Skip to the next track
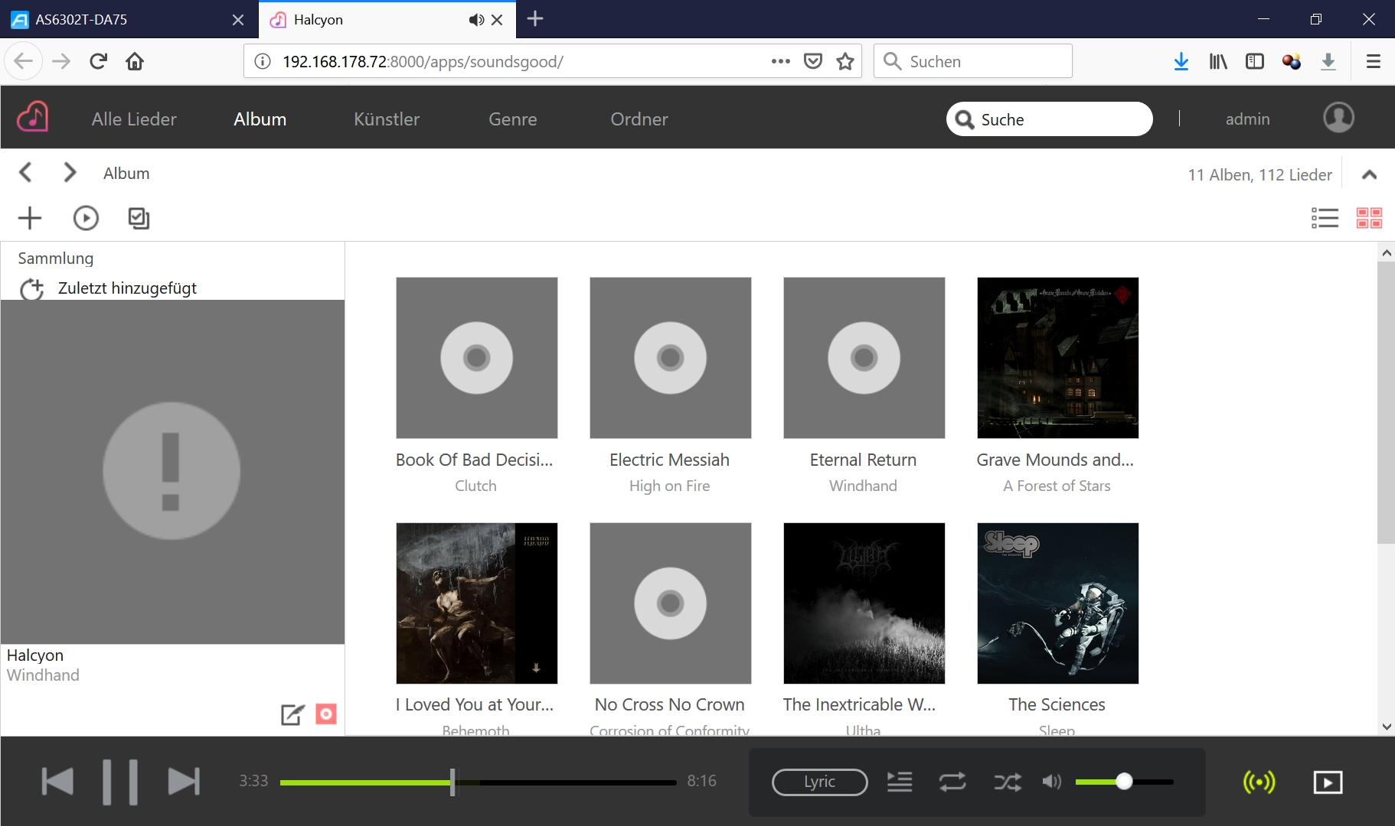This screenshot has height=826, width=1395. 184,782
